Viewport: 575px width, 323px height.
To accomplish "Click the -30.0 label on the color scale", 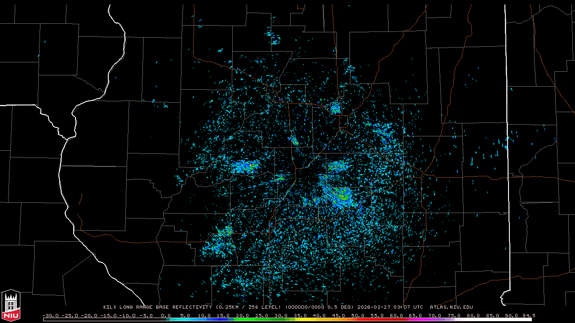I will point(50,315).
